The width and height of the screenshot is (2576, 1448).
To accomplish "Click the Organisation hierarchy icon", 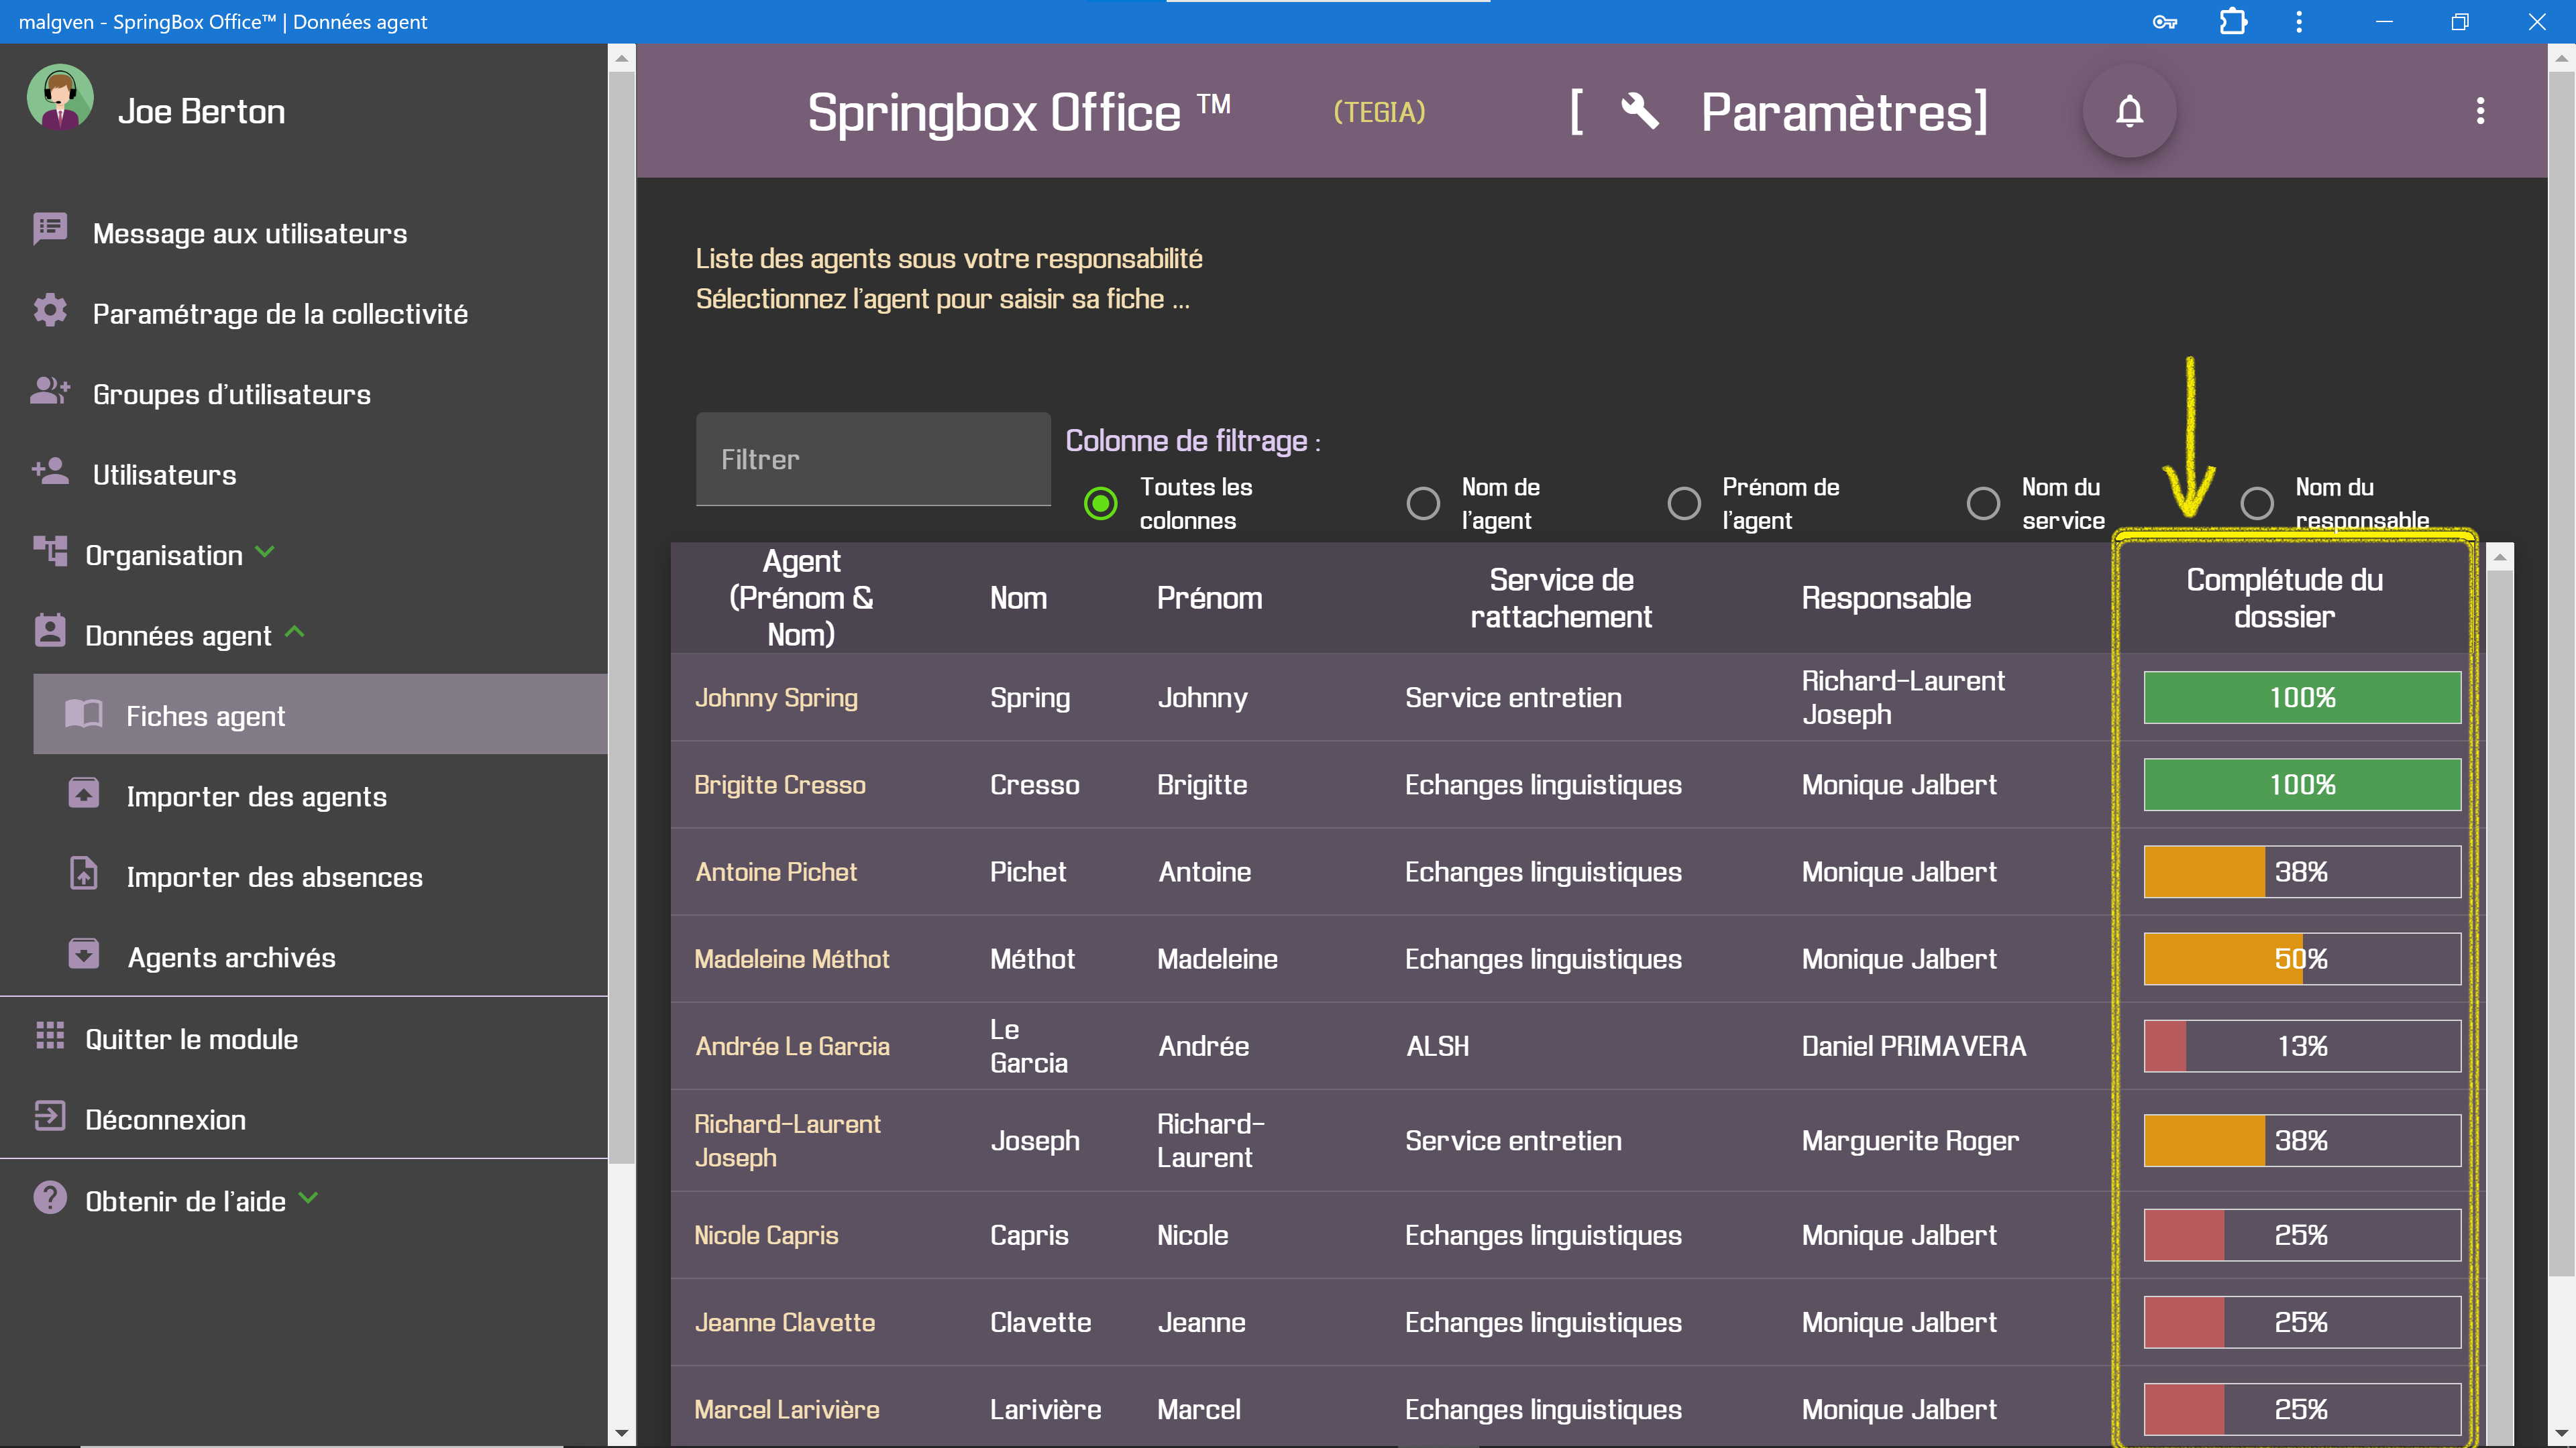I will (50, 550).
